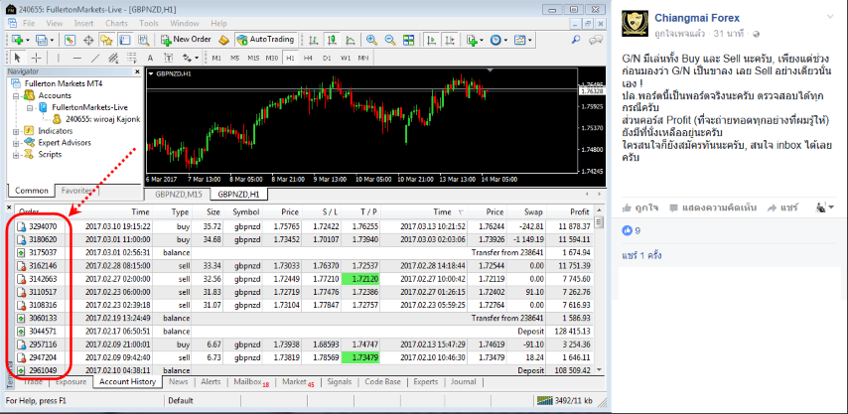Screen dimensions: 848x414
Task: Switch timeframe to D1
Action: [327, 58]
